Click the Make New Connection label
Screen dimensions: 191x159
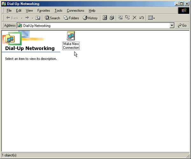pyautogui.click(x=71, y=46)
